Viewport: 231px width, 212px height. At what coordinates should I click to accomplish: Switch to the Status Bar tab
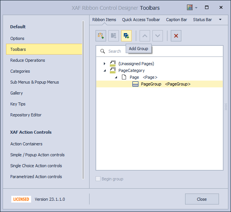pos(202,20)
